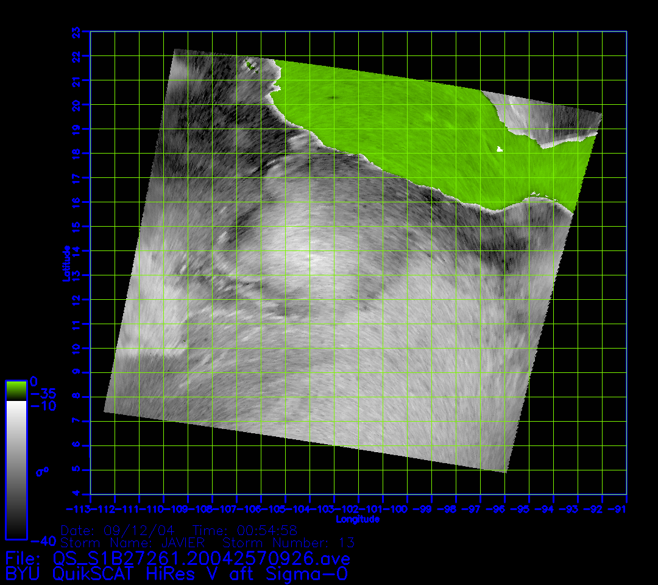This screenshot has width=658, height=585.
Task: Click the BYU QuikSCAT HiRes title line
Action: click(x=177, y=573)
